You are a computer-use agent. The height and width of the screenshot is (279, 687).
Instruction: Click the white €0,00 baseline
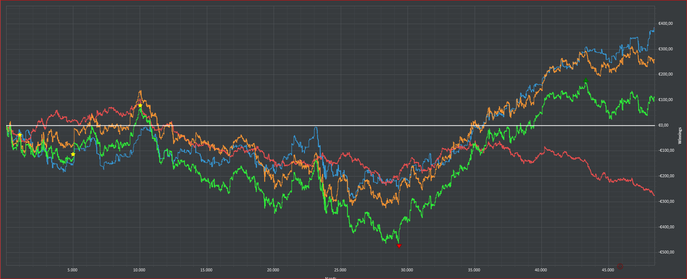coord(331,125)
